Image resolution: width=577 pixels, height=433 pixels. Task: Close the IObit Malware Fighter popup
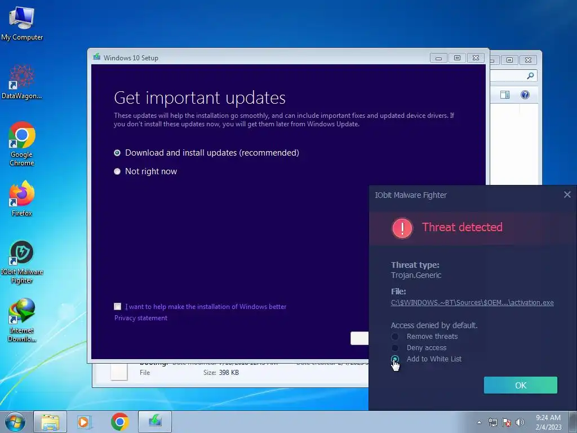pos(567,195)
